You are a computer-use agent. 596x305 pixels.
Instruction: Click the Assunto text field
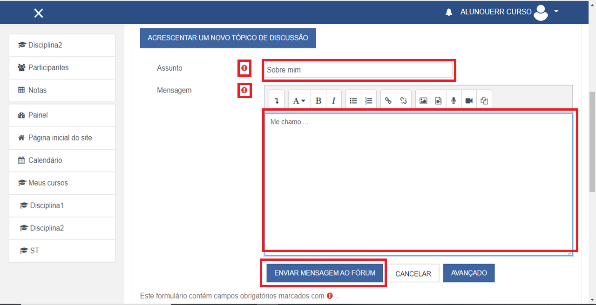pyautogui.click(x=359, y=70)
